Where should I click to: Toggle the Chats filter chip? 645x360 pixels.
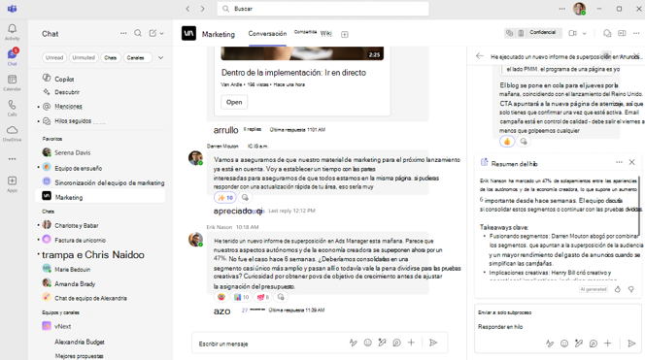point(110,57)
